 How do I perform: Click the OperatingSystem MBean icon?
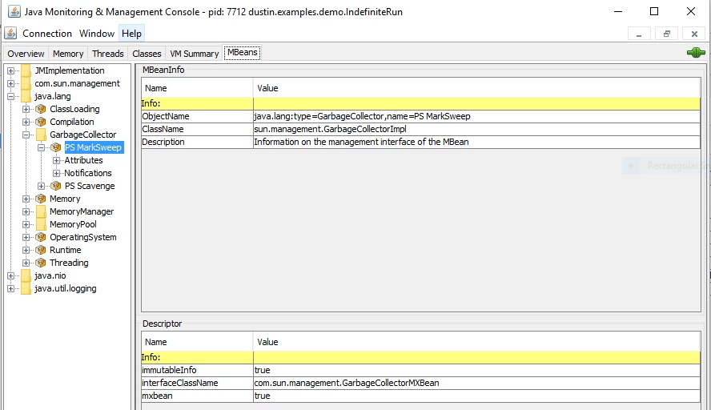(41, 237)
